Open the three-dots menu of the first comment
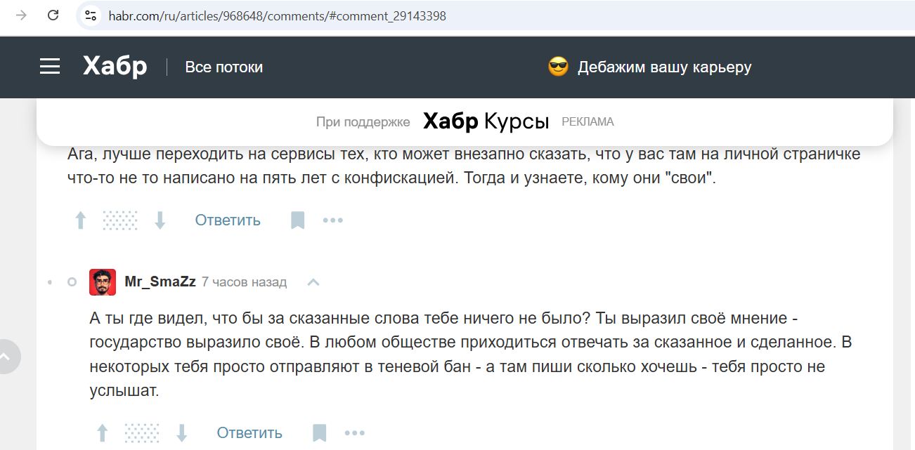The image size is (915, 450). pyautogui.click(x=332, y=220)
